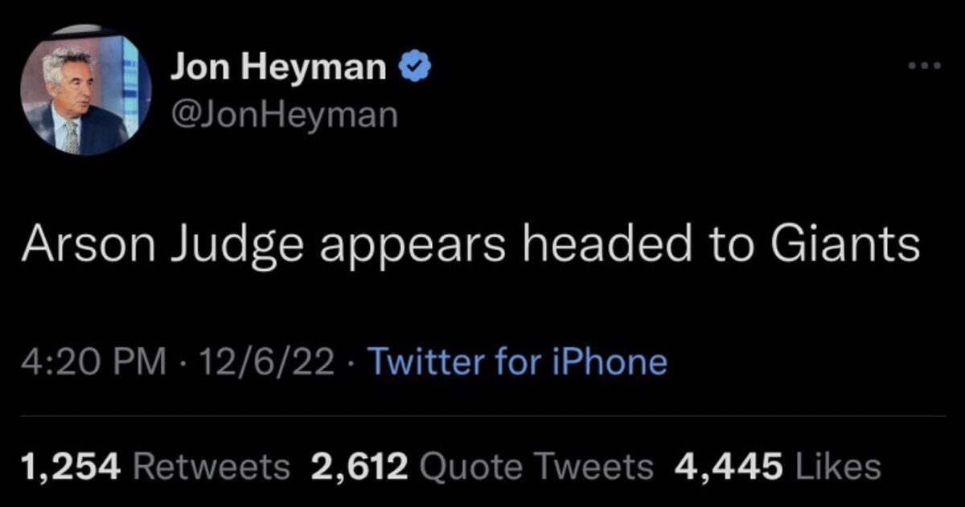This screenshot has width=965, height=507.
Task: Open the Quote Tweets label
Action: [539, 464]
